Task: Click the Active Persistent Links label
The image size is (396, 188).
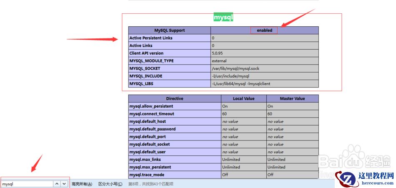Action: coord(151,38)
